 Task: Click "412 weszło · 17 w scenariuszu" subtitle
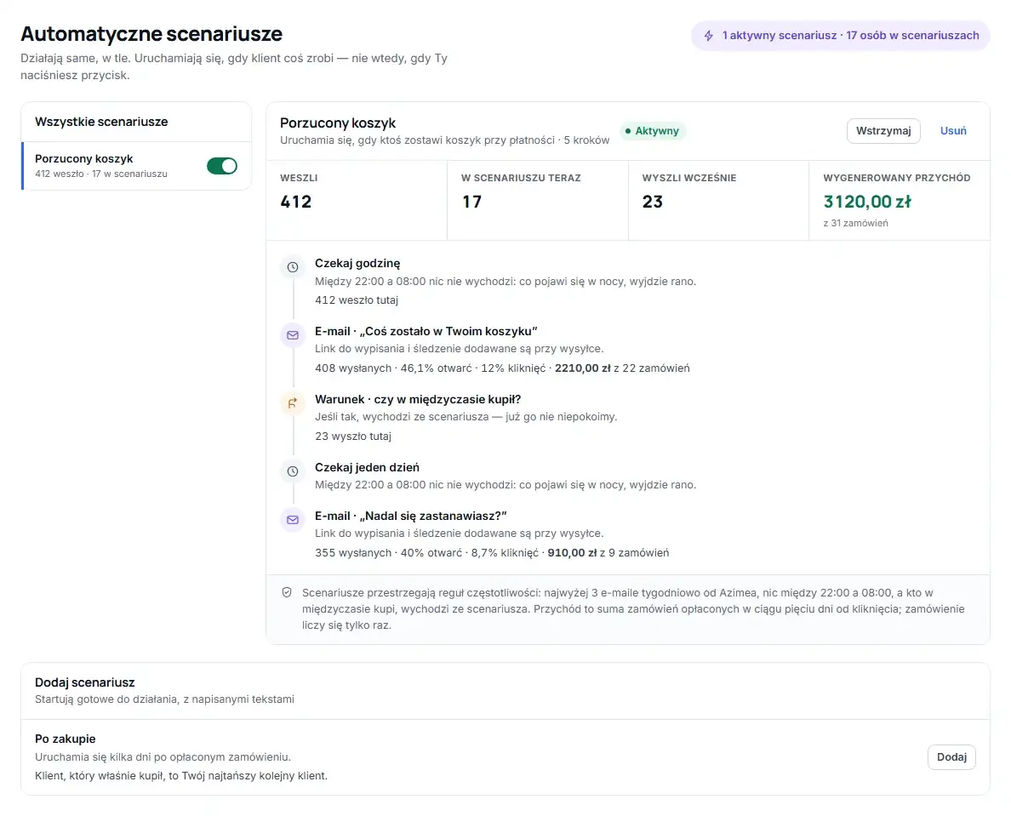point(101,174)
